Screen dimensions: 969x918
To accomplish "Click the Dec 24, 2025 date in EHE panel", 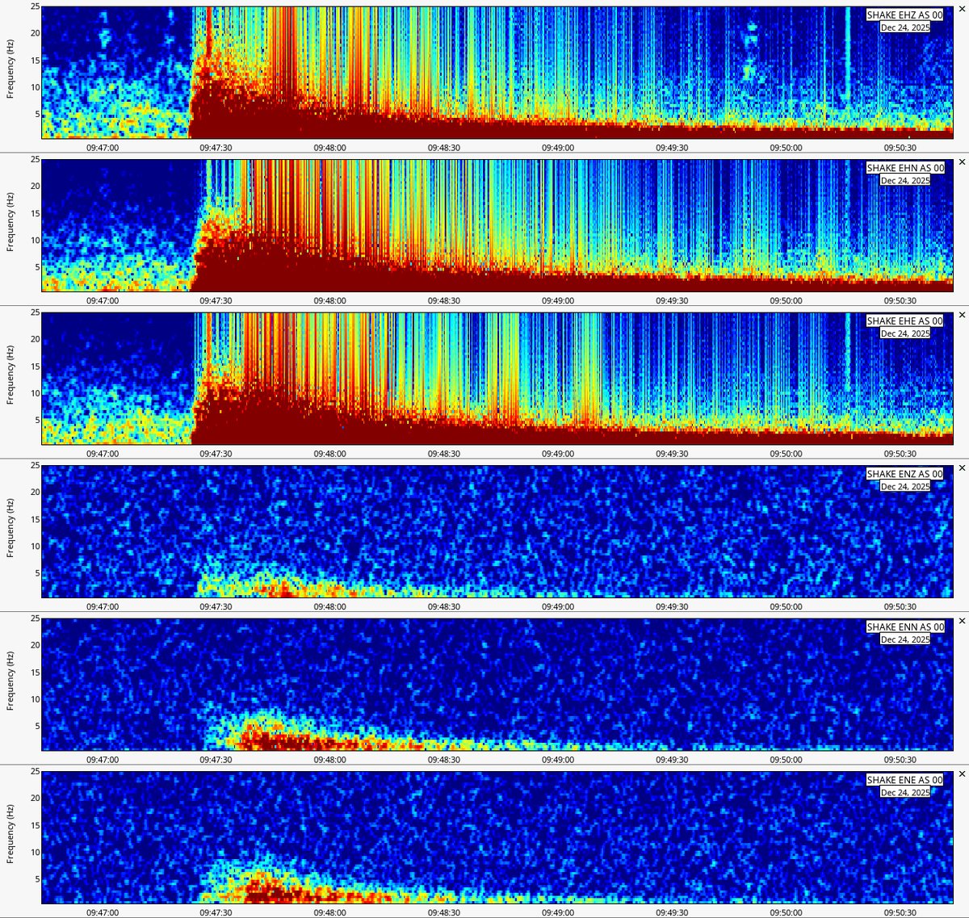I will 905,333.
